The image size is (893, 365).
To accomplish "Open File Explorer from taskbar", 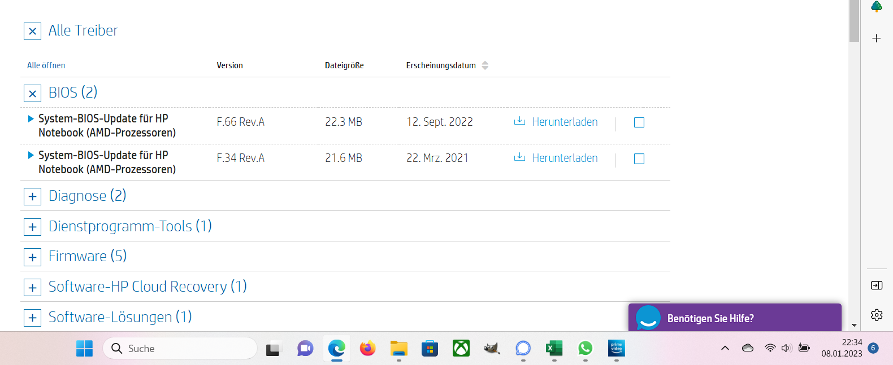I will 399,349.
